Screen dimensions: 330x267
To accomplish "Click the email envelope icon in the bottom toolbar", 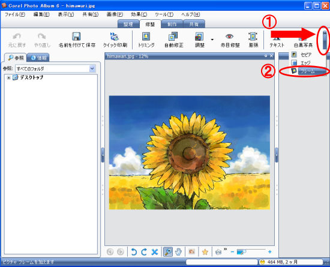I will [x=218, y=251].
